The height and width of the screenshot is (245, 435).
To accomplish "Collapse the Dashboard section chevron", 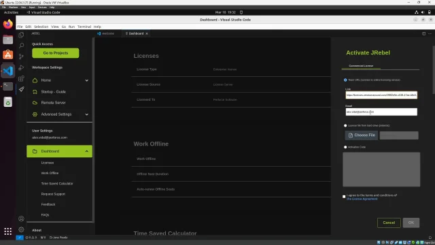I will point(87,151).
